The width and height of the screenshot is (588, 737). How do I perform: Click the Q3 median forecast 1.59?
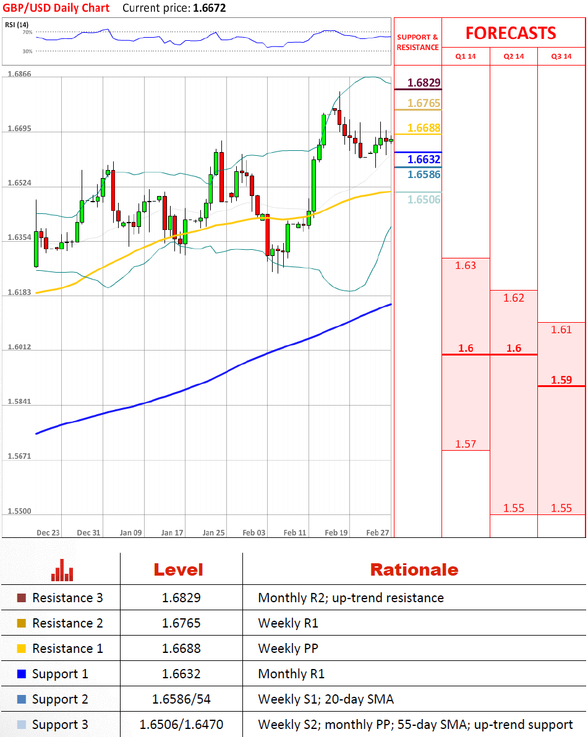click(x=561, y=380)
